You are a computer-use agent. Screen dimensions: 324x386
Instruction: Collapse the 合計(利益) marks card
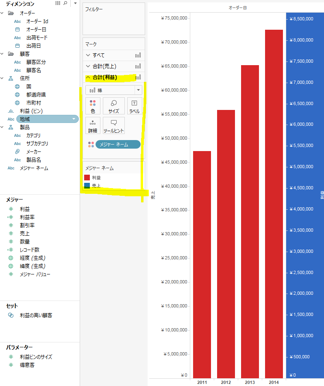pyautogui.click(x=88, y=77)
